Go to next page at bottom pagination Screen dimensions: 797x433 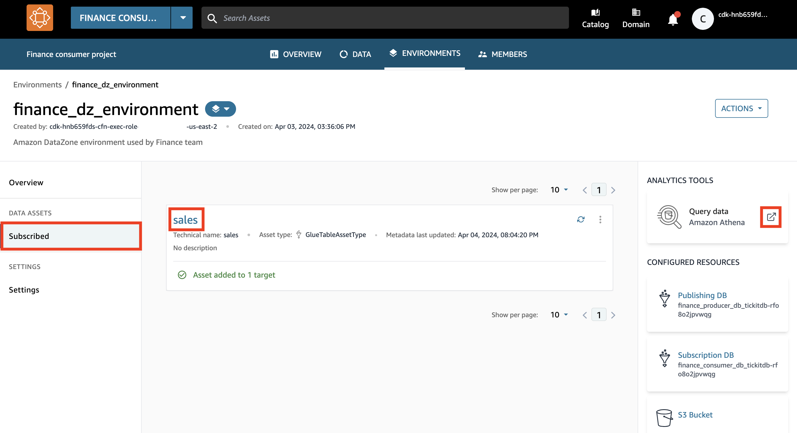coord(613,315)
